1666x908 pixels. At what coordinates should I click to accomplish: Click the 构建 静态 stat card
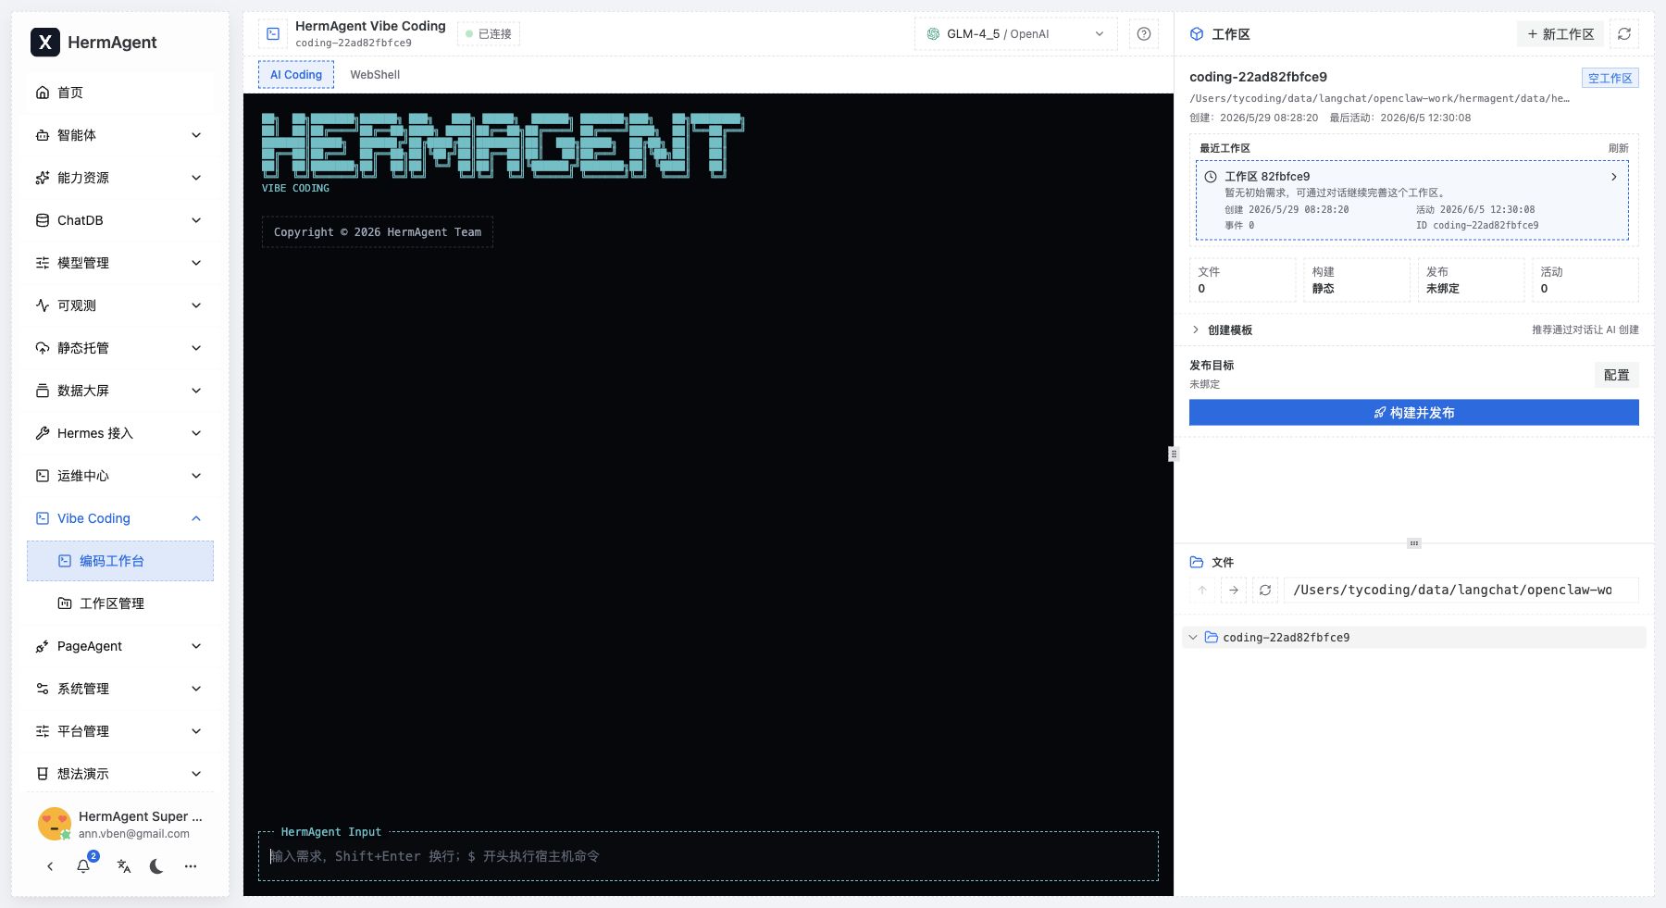[1357, 280]
